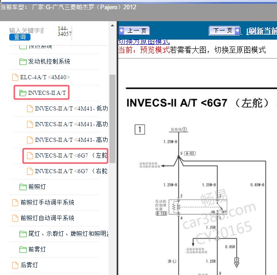Click the sidebar vertical scrollbar thumb
Screen dimensions: 277x275
click(112, 119)
